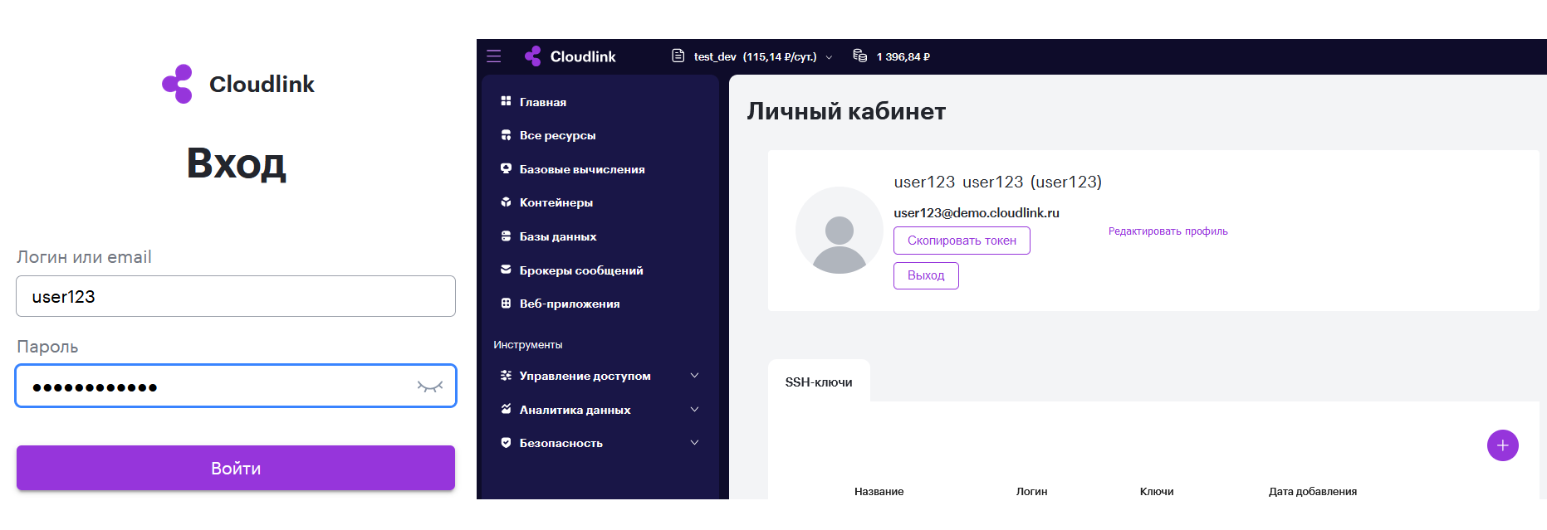Click the Cloudlink logo in the dashboard header
The image size is (1547, 530).
(570, 56)
